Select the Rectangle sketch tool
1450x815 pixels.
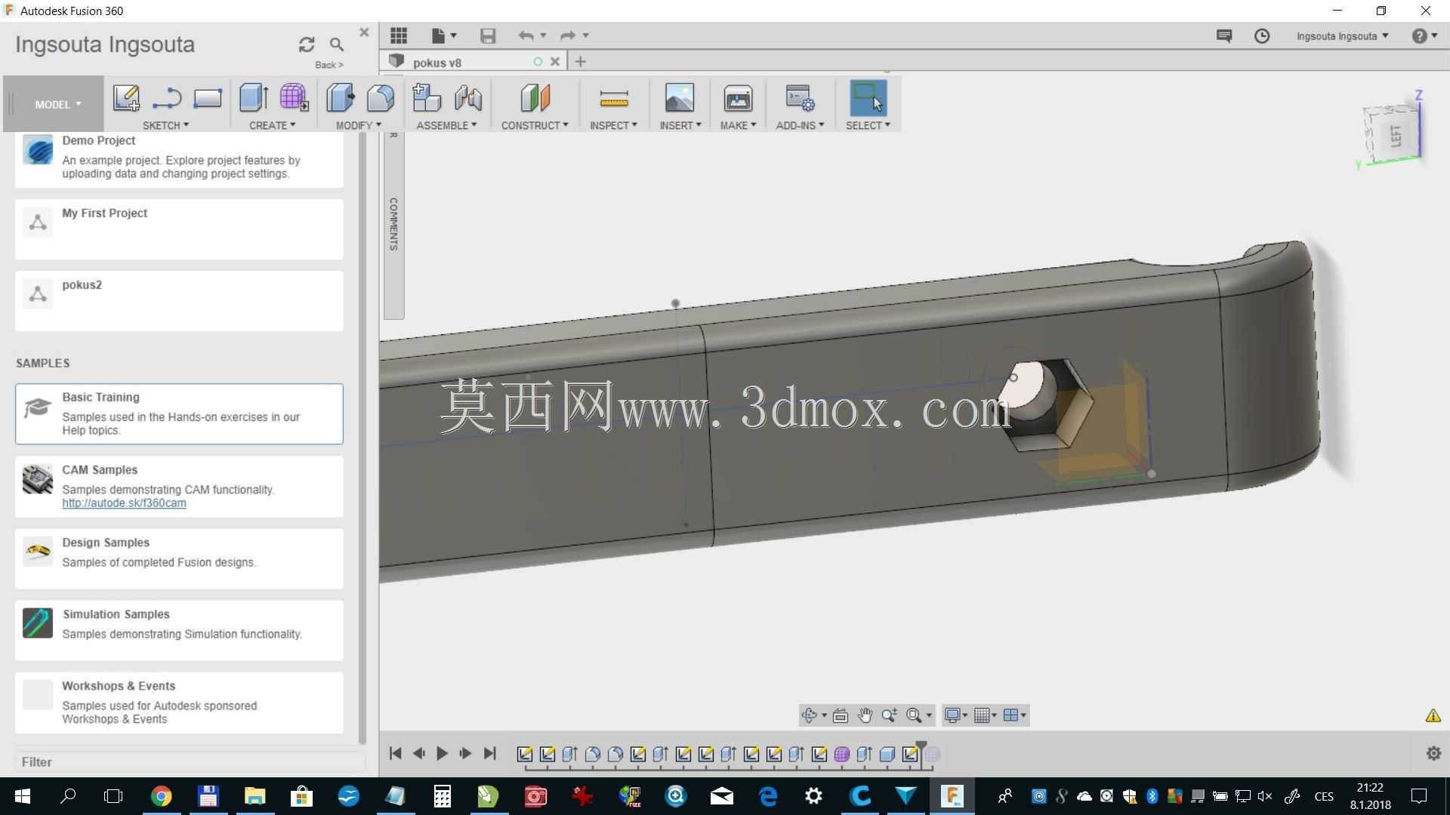point(207,98)
